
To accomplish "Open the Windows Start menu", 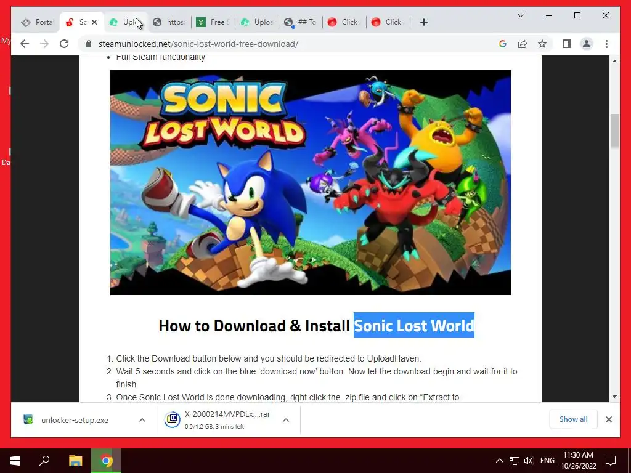I will 15,461.
